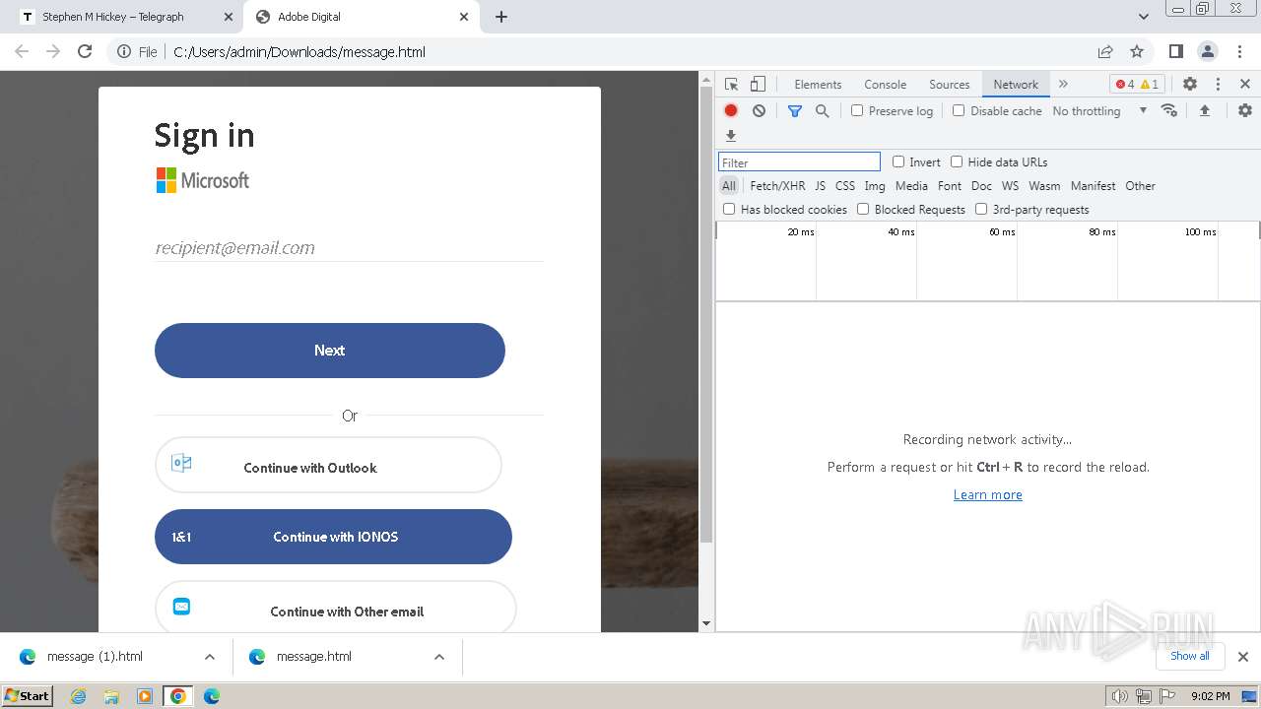
Task: Switch to Elements tab
Action: click(818, 85)
